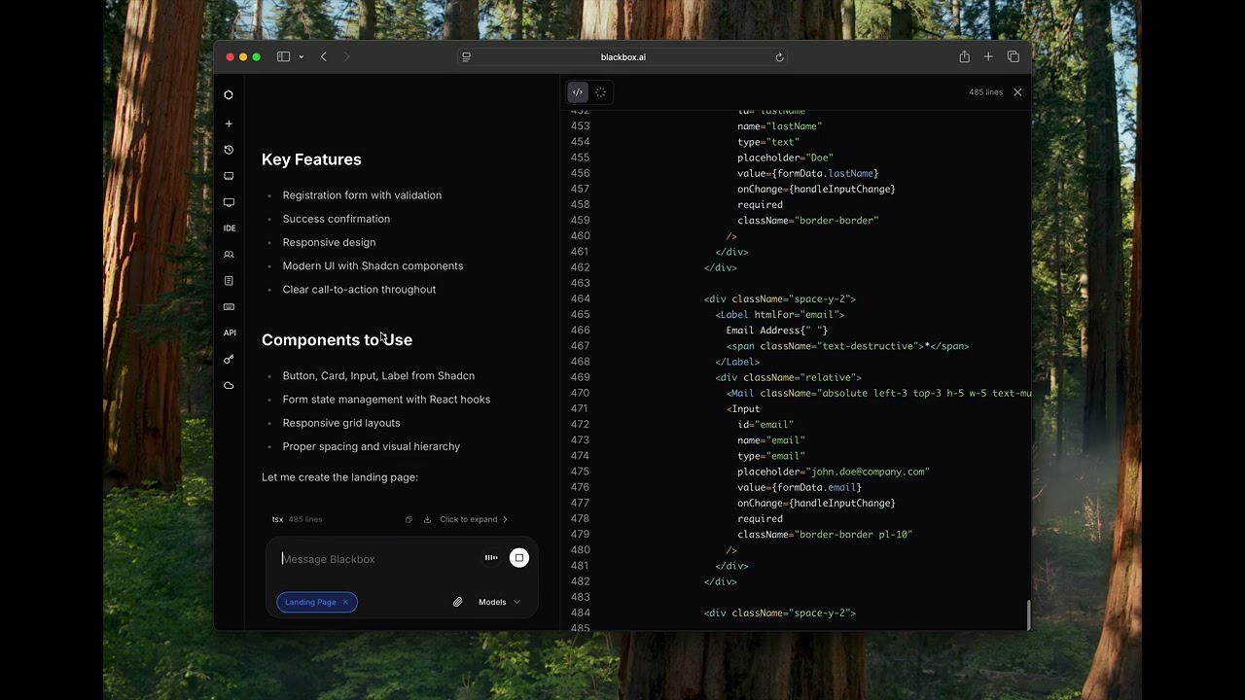
Task: Start a new chat with plus icon
Action: (x=229, y=123)
